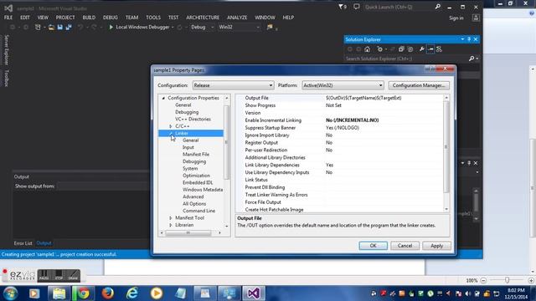Image resolution: width=536 pixels, height=301 pixels.
Task: Click the zoom out minus button next to 100%
Action: click(483, 280)
